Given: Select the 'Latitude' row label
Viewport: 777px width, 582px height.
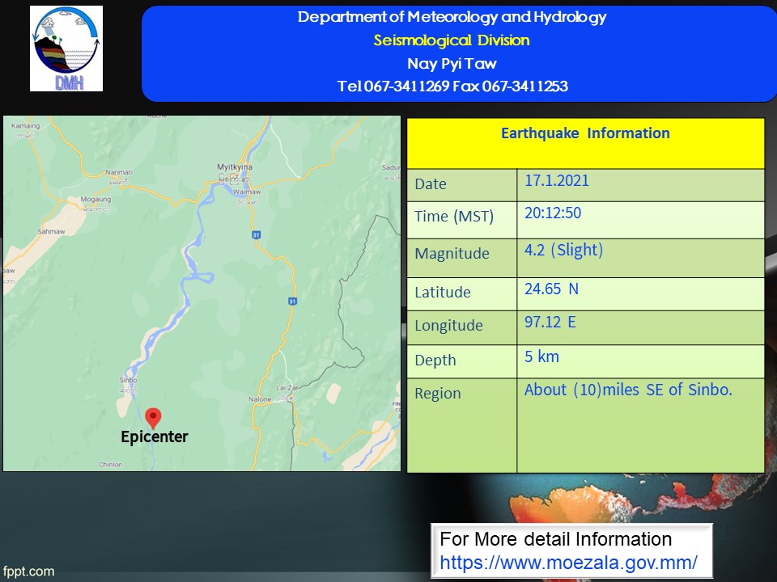Looking at the screenshot, I should click(443, 292).
